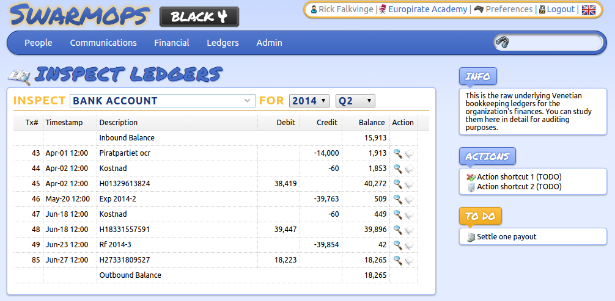Inspect transaction 44 with magnifier icon

398,169
